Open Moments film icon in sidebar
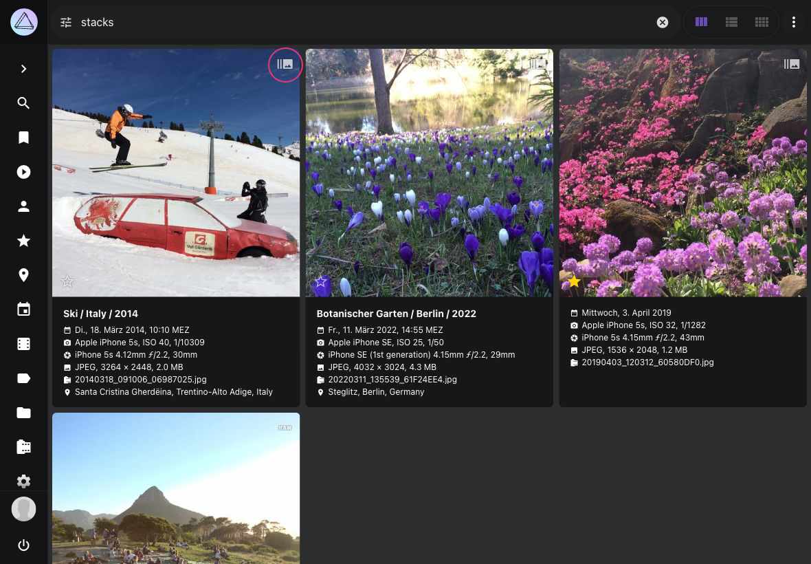 (x=24, y=344)
